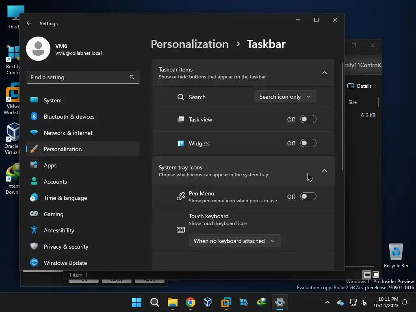Select Personalization in the sidebar
Image resolution: width=416 pixels, height=312 pixels.
[x=83, y=149]
